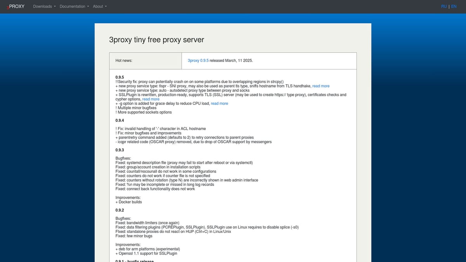This screenshot has height=262, width=466.
Task: Click the Security fix strcpy() line
Action: pos(199,82)
